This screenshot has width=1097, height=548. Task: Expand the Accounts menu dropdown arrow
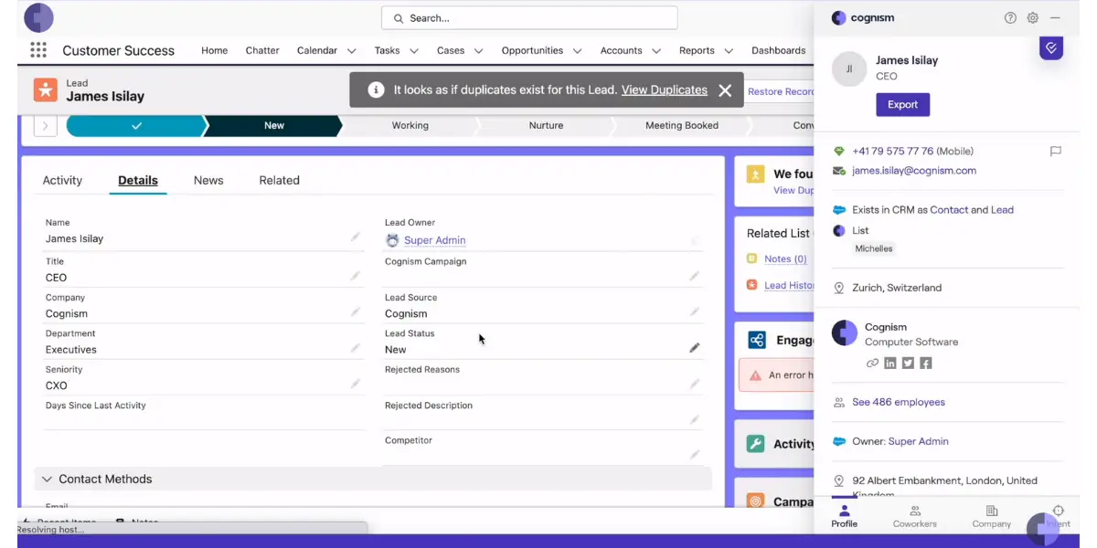656,51
